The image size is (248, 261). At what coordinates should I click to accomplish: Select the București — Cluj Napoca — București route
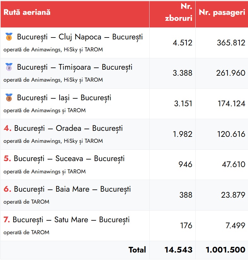pyautogui.click(x=80, y=37)
